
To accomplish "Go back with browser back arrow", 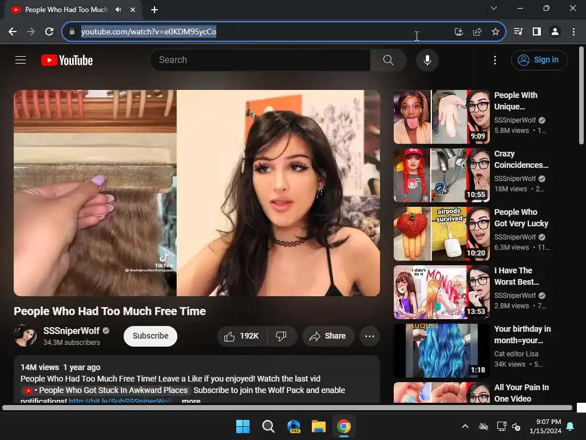I will (13, 32).
